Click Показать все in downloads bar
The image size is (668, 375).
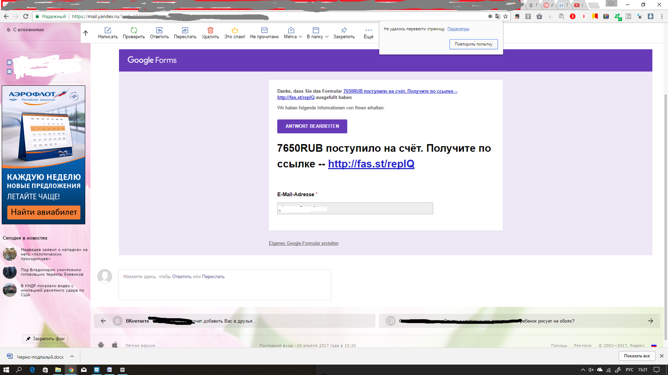[637, 356]
